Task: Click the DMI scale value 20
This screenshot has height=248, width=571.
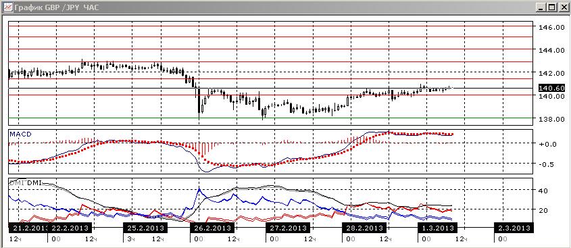Action: coord(543,210)
